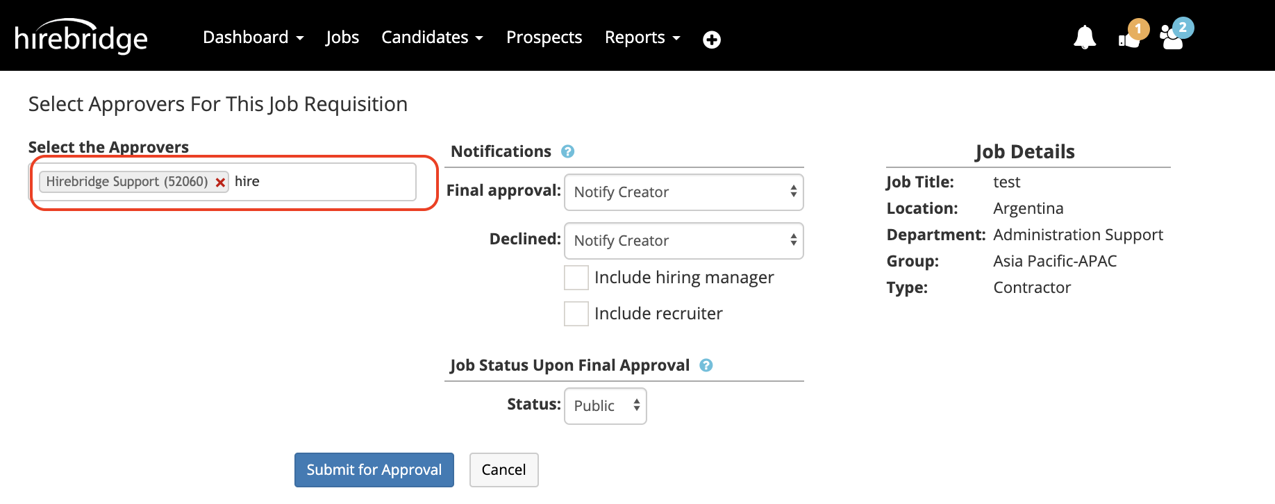The width and height of the screenshot is (1275, 504).
Task: Click help icon beside Job Status Upon Final Approval
Action: (706, 365)
